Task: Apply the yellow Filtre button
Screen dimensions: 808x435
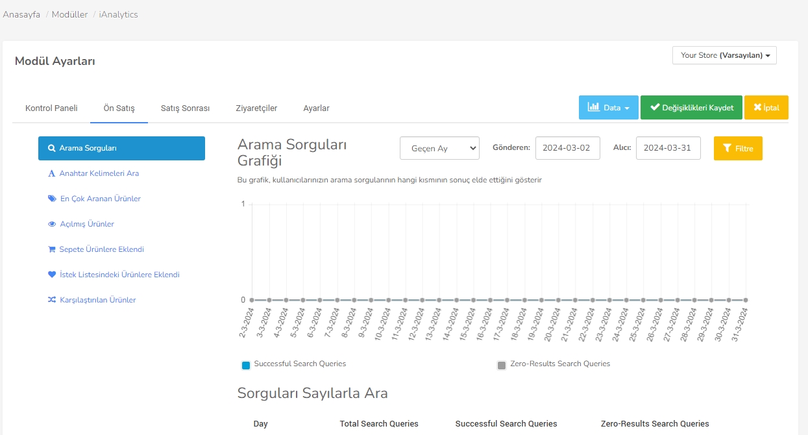Action: click(x=738, y=149)
